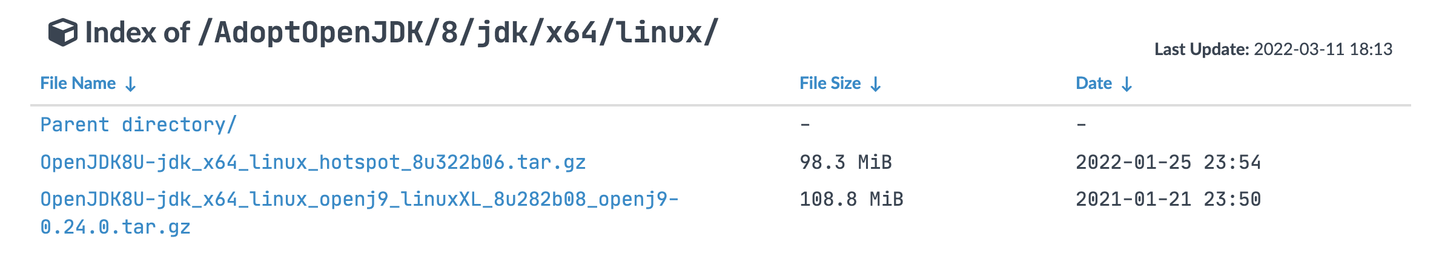This screenshot has width=1439, height=259.
Task: Open the Parent directory/ link
Action: coord(138,125)
